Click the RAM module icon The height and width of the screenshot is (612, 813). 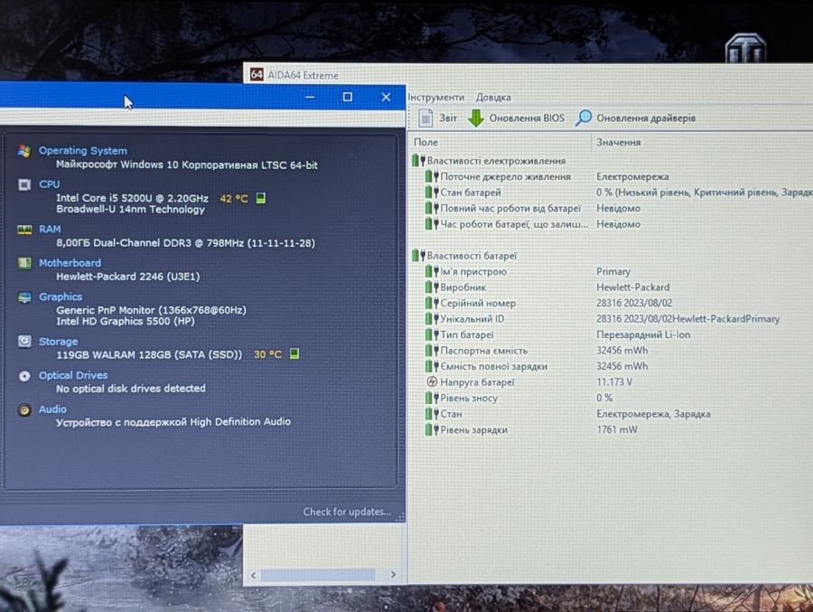click(24, 230)
